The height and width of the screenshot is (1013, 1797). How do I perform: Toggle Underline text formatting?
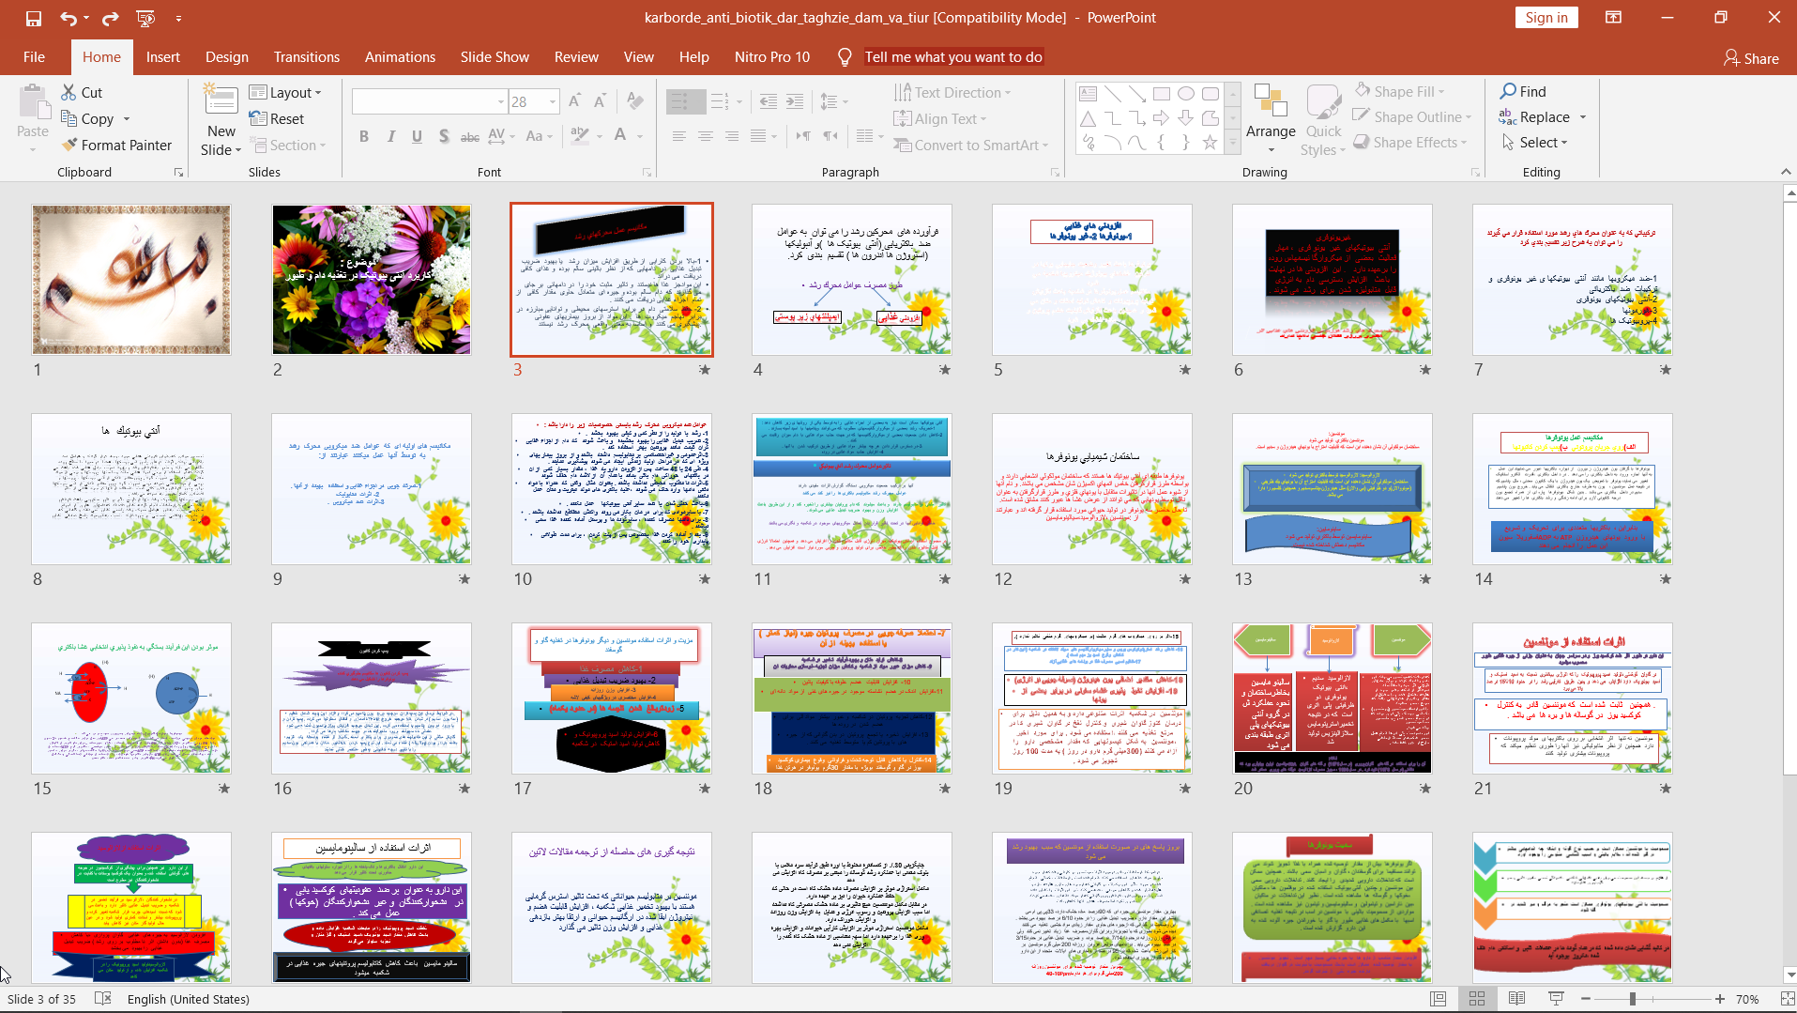418,137
